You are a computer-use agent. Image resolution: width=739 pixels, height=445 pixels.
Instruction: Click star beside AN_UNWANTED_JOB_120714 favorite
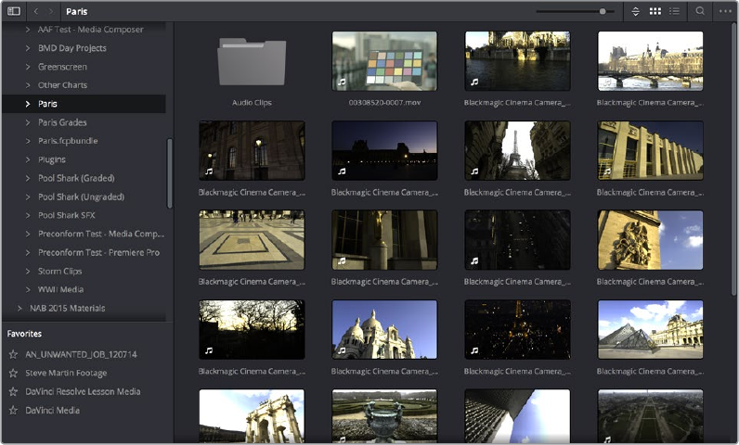13,354
